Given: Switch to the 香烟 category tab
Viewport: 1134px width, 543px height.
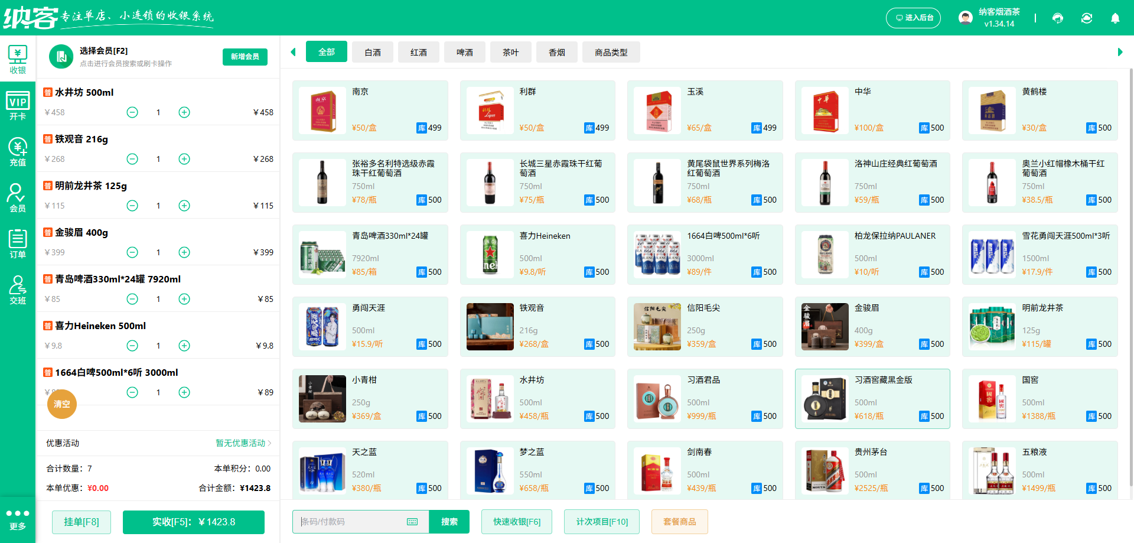Looking at the screenshot, I should click(556, 52).
